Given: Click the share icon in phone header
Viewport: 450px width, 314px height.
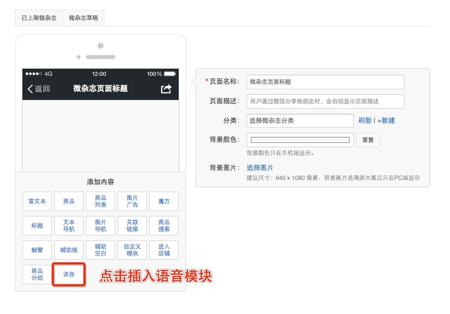Looking at the screenshot, I should coord(166,89).
